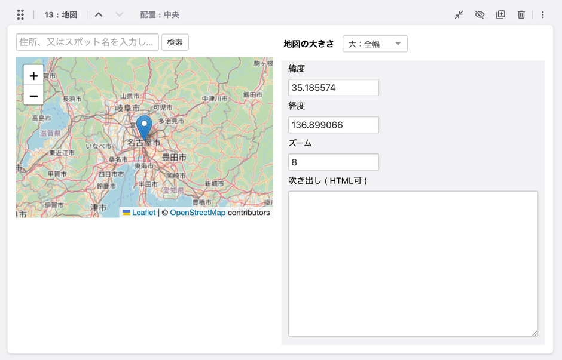This screenshot has height=360, width=562.
Task: Click the 吹き出し HTML textarea
Action: [413, 263]
